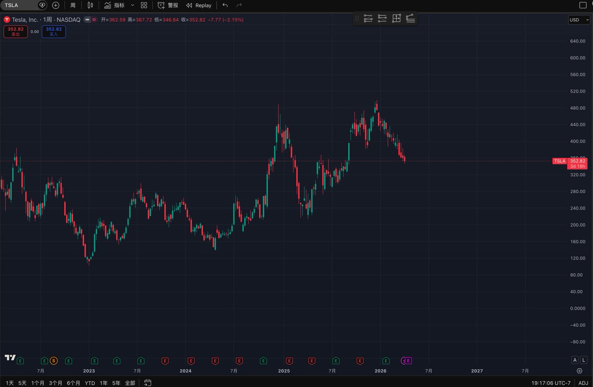Grab the dotted handle of floating drawing toolbar

357,18
